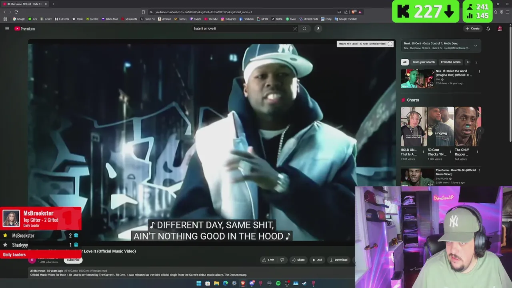Open YouTube notifications bell
Image resolution: width=512 pixels, height=288 pixels.
click(x=488, y=28)
